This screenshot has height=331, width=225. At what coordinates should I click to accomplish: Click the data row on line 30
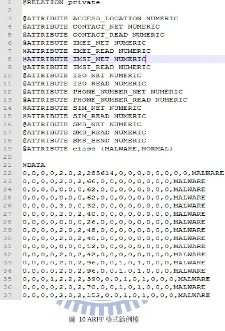coord(114,238)
